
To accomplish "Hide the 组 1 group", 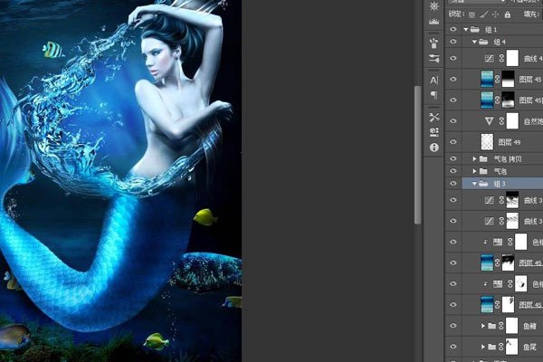I will coord(453,30).
